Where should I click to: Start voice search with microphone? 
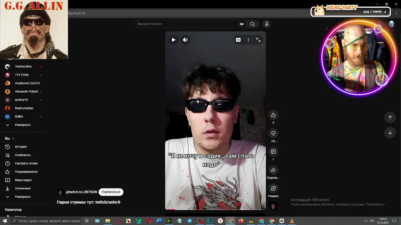267,24
